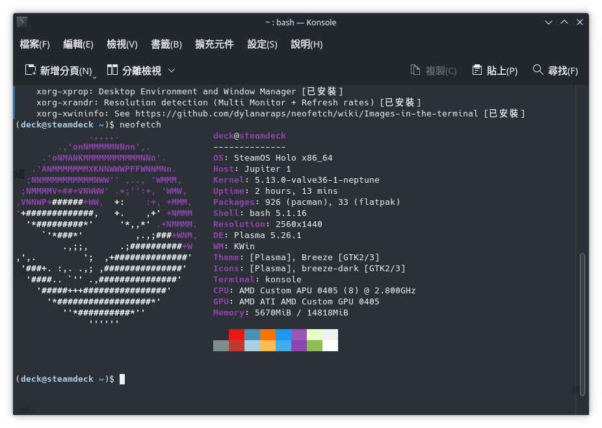Expand the 分離檢視 dropdown chevron
Viewport: 602px width, 428px height.
172,70
